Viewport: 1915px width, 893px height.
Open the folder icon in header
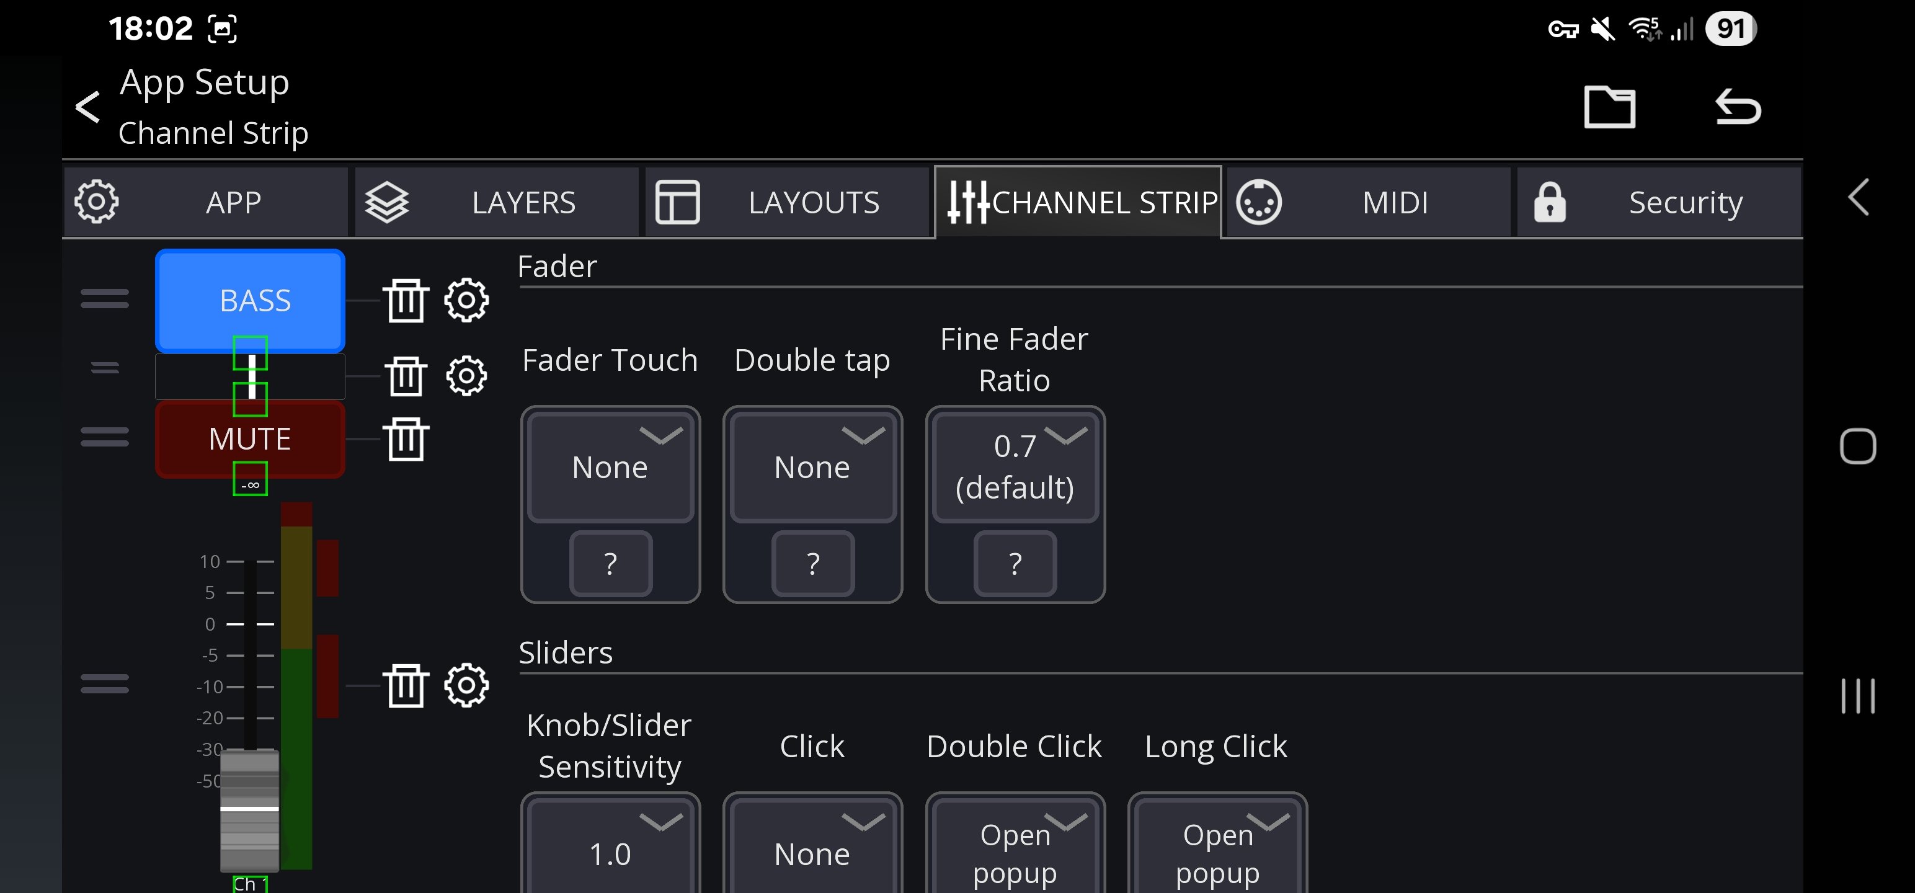[x=1609, y=108]
